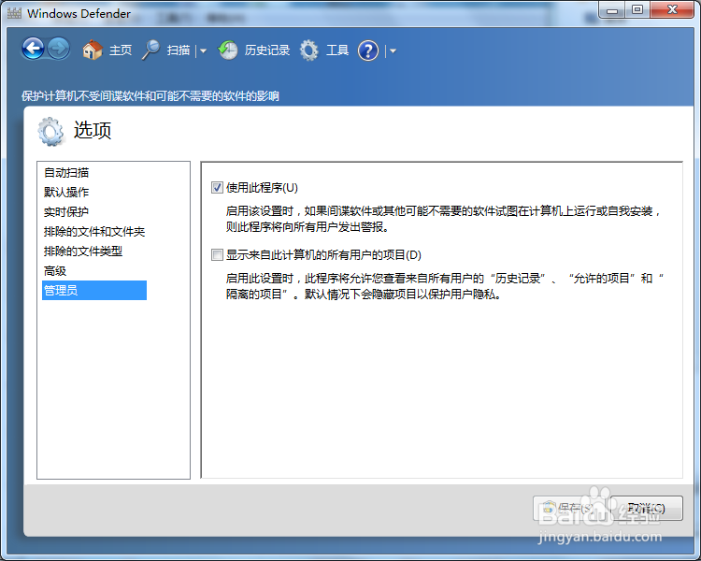Select 默认操作 in options list
701x561 pixels.
[66, 193]
